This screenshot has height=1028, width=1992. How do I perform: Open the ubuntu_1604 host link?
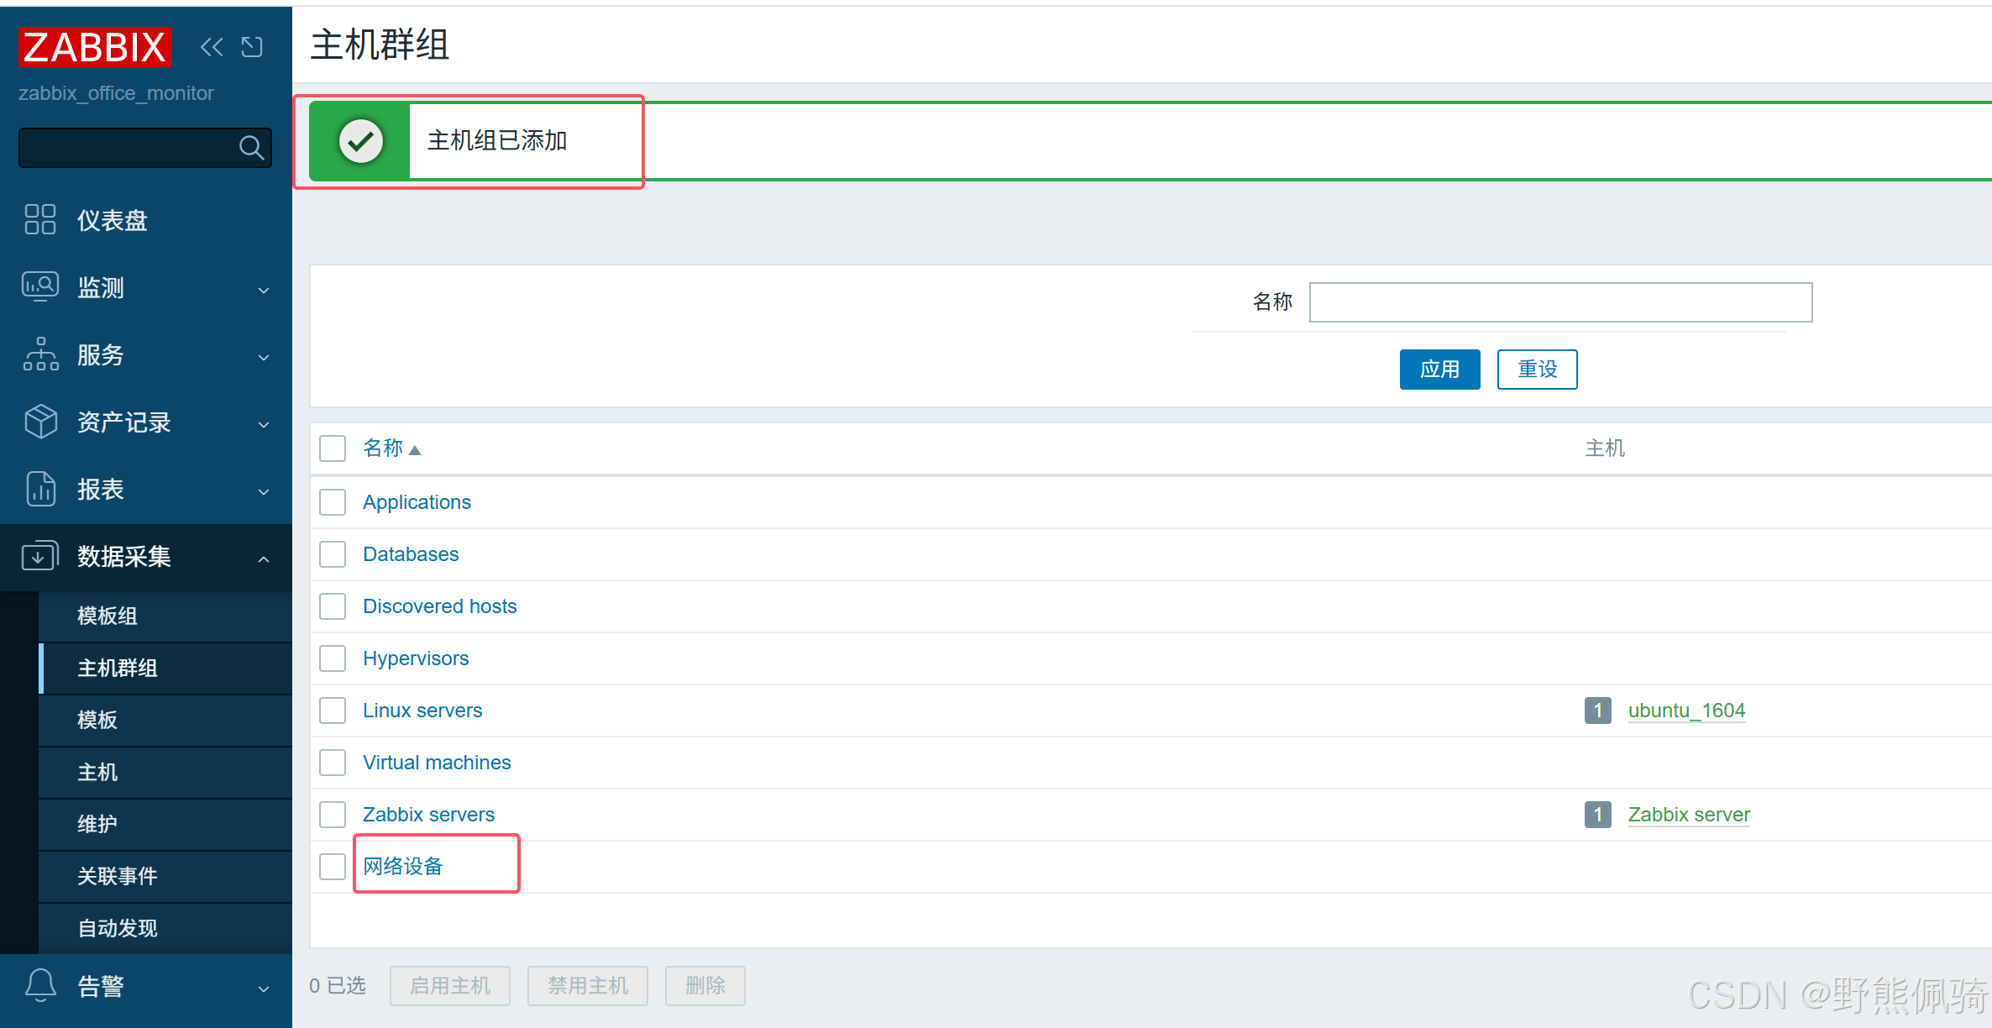1686,711
